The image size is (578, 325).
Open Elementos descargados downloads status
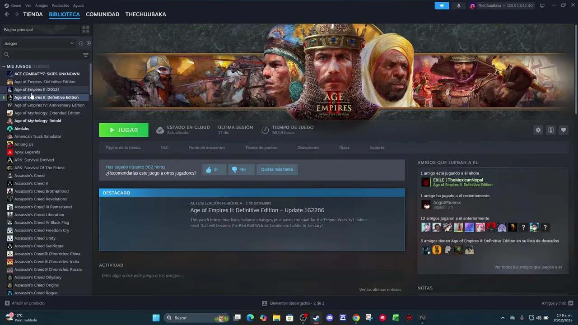tap(293, 303)
